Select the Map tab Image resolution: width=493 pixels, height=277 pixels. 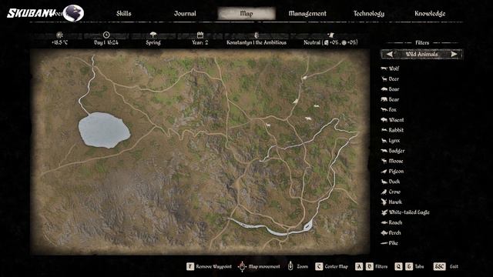tap(246, 14)
